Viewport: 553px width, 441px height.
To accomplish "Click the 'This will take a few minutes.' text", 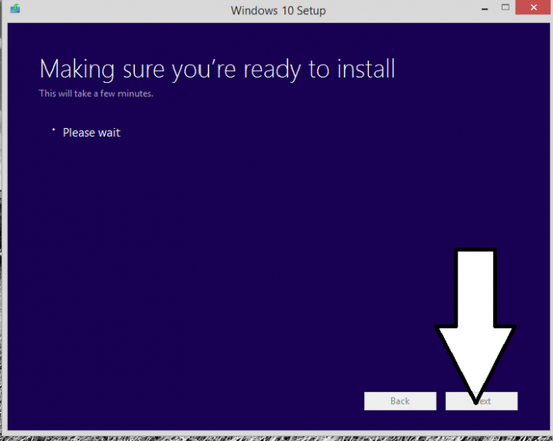I will pyautogui.click(x=96, y=93).
